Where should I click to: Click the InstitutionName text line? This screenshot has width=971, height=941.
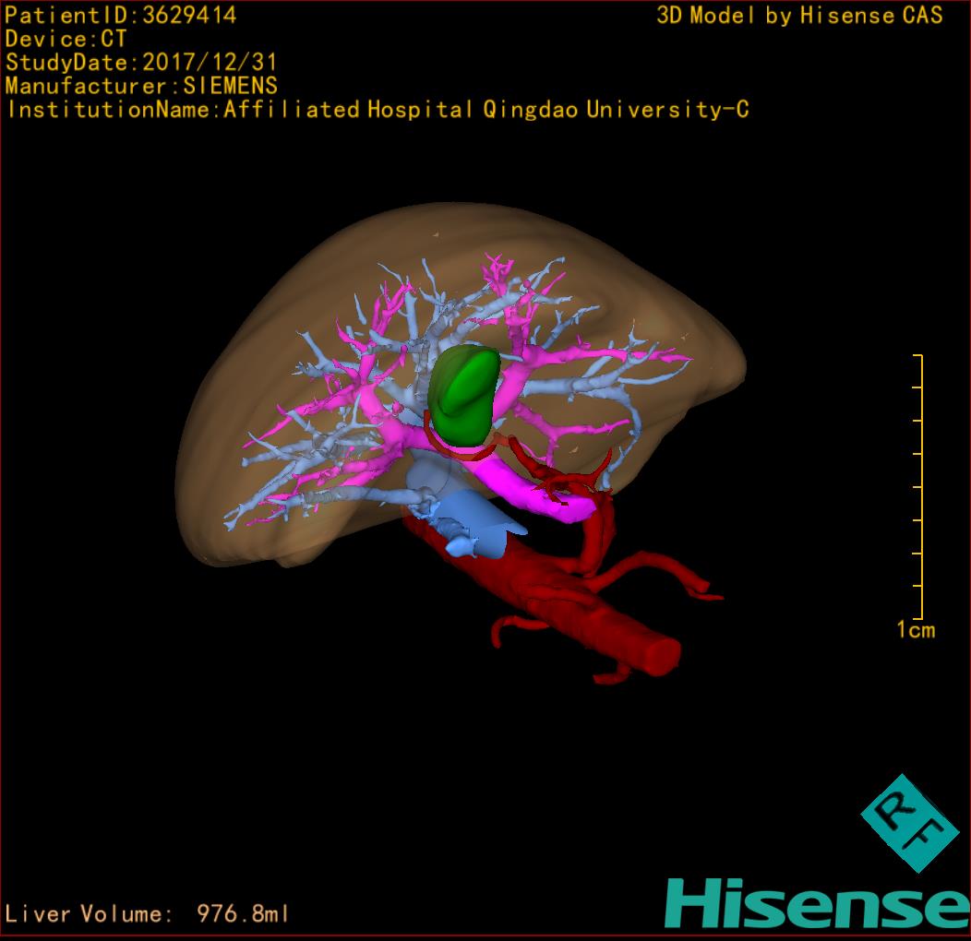(378, 110)
